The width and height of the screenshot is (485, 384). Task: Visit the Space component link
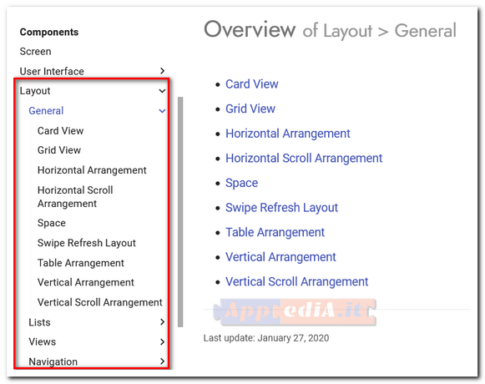tap(241, 183)
